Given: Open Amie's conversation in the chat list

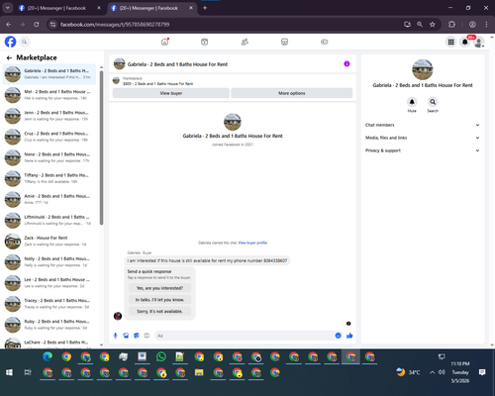Looking at the screenshot, I should coord(49,199).
